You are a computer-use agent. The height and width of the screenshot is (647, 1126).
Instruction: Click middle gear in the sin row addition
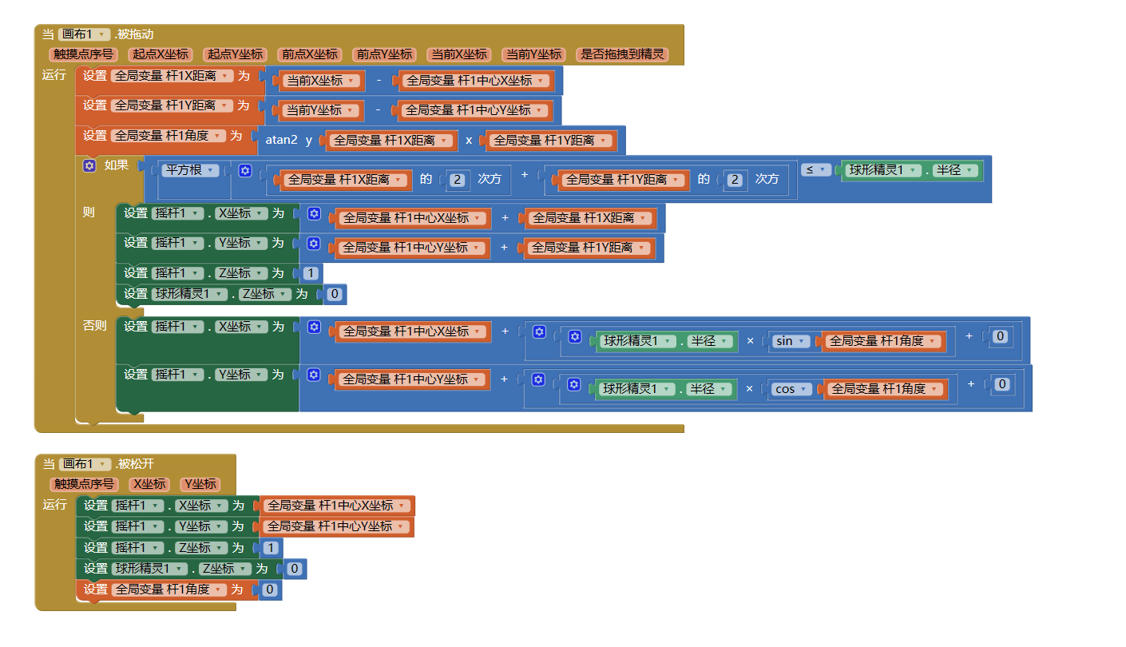(539, 331)
